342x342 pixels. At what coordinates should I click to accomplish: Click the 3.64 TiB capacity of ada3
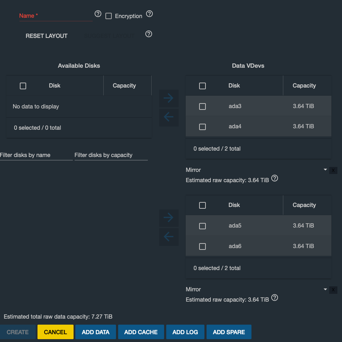(303, 106)
